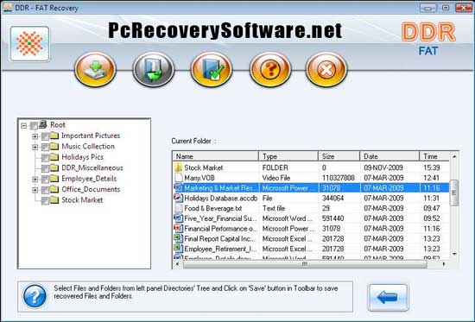Screen dimensions: 475x322
Task: Check the DDR_Miscellaneous checkbox
Action: (45, 168)
